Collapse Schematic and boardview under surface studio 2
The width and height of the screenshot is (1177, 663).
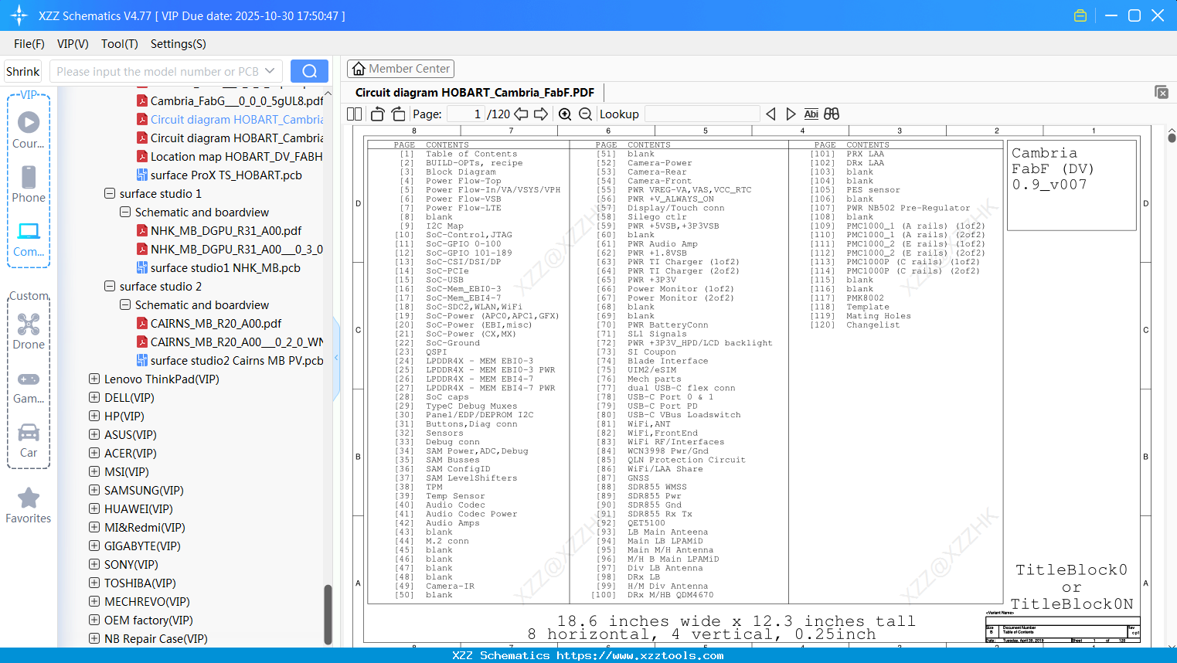125,304
